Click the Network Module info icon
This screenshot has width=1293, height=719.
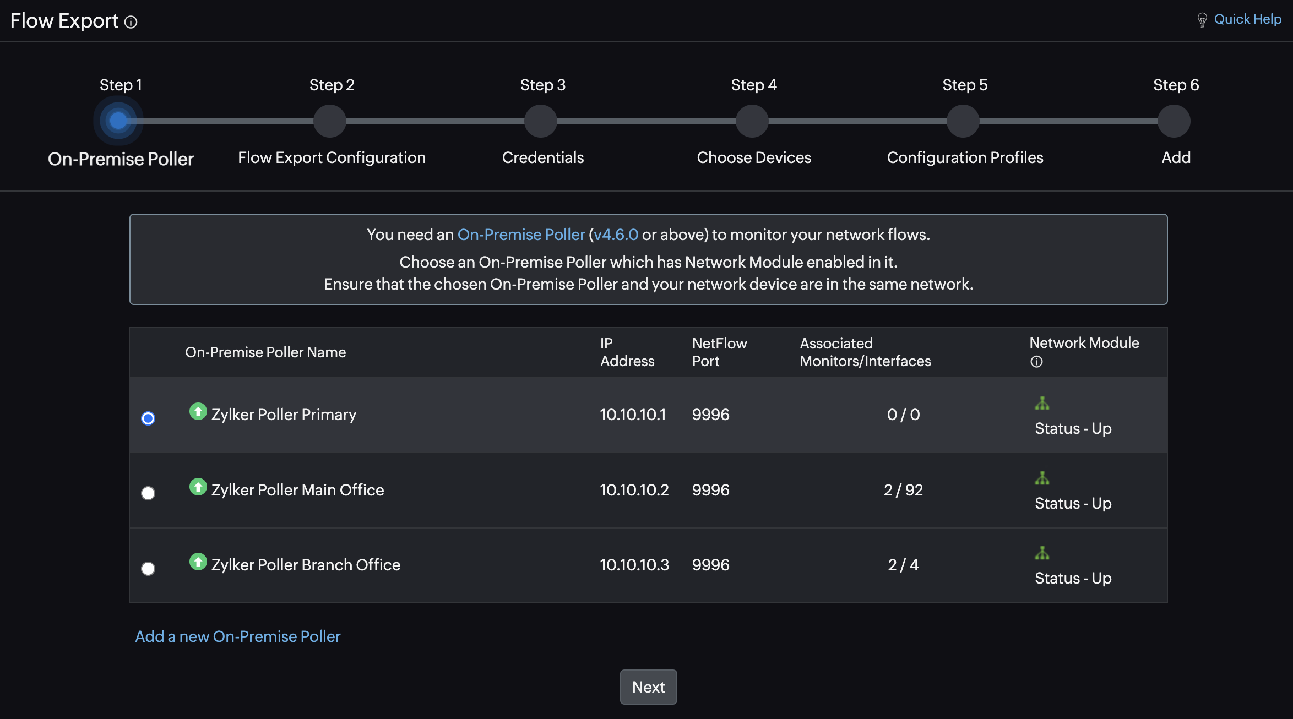tap(1036, 362)
